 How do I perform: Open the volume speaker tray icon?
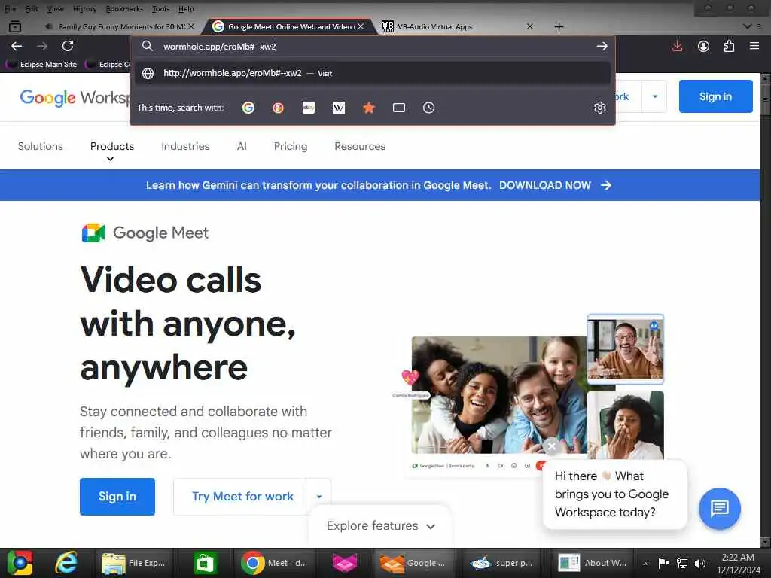[700, 563]
